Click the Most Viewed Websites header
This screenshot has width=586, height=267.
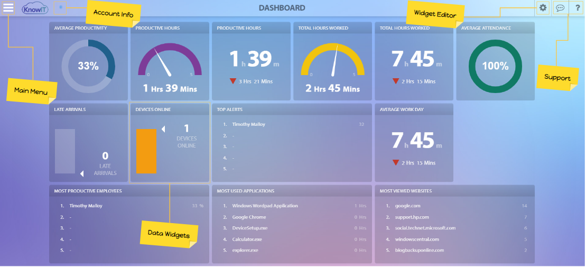point(455,191)
